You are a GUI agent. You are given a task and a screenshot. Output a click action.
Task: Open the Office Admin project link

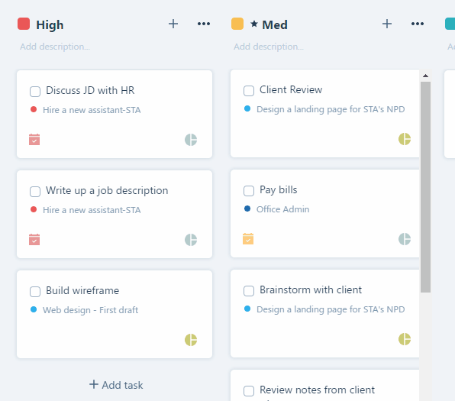tap(283, 209)
